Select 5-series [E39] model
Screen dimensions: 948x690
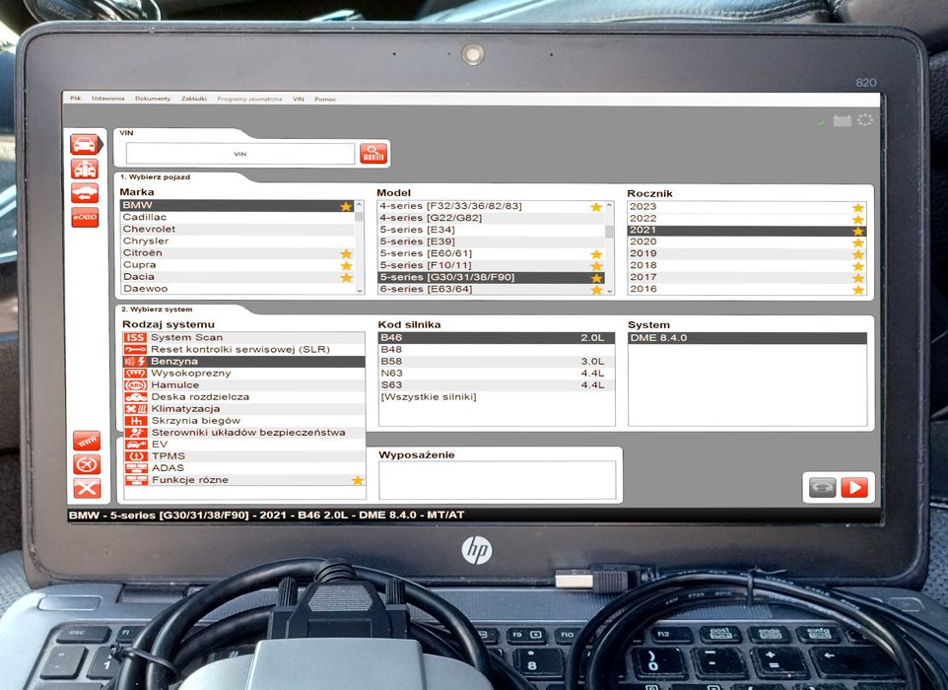(x=492, y=241)
